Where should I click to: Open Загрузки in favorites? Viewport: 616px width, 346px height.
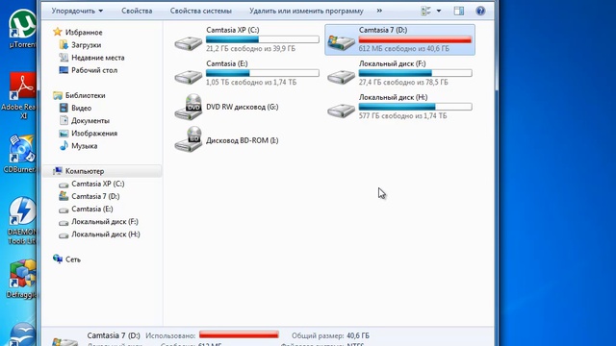tap(86, 45)
